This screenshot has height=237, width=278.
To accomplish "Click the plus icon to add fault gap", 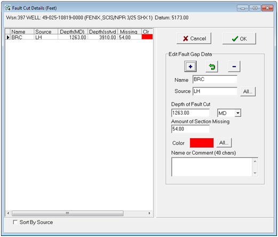I will coord(190,67).
